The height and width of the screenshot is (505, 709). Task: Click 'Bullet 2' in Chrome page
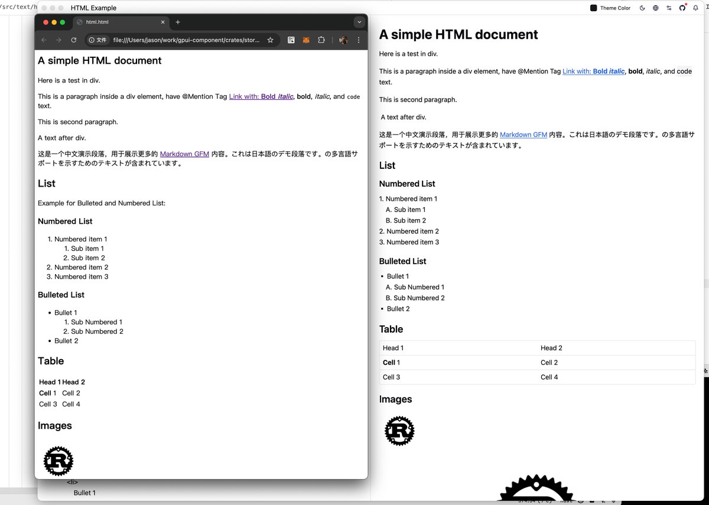66,341
